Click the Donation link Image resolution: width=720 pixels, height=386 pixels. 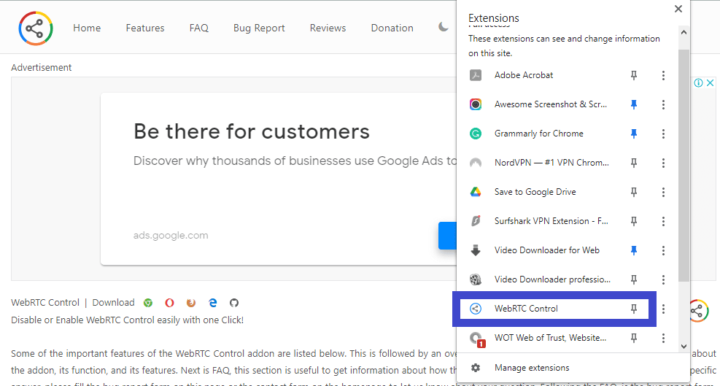[x=392, y=28]
